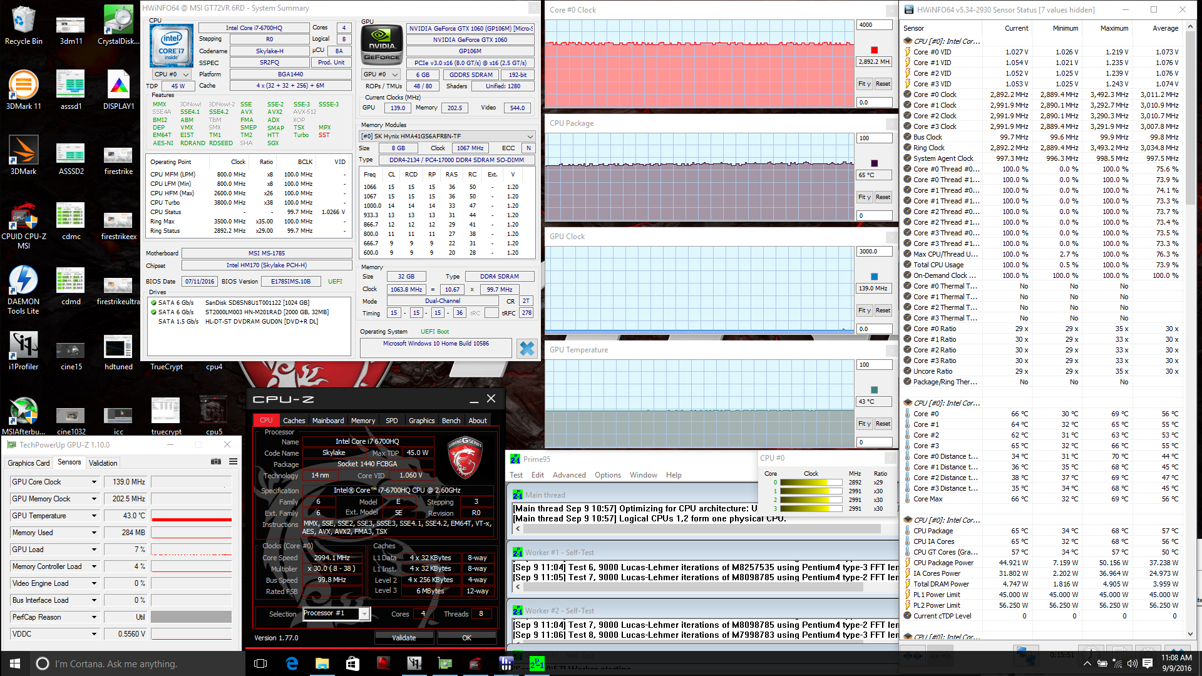Click the volume icon in system tray
Viewport: 1202px width, 676px height.
(1133, 663)
